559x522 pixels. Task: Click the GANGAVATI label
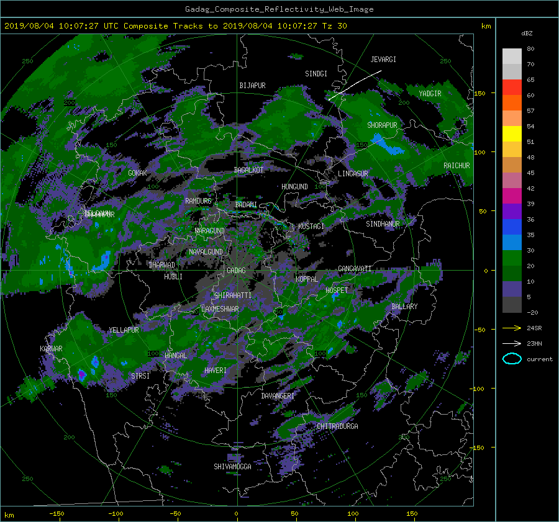[x=355, y=269]
